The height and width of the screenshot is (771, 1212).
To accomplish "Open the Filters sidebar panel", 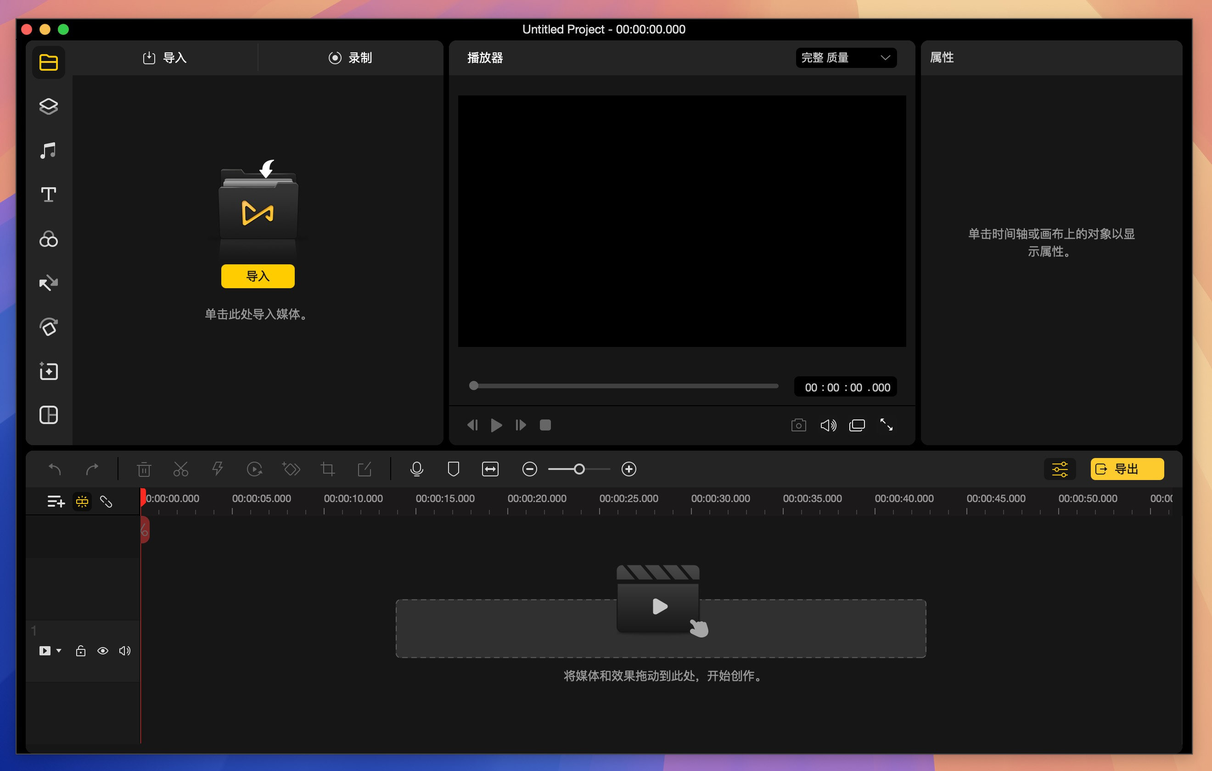I will click(48, 239).
